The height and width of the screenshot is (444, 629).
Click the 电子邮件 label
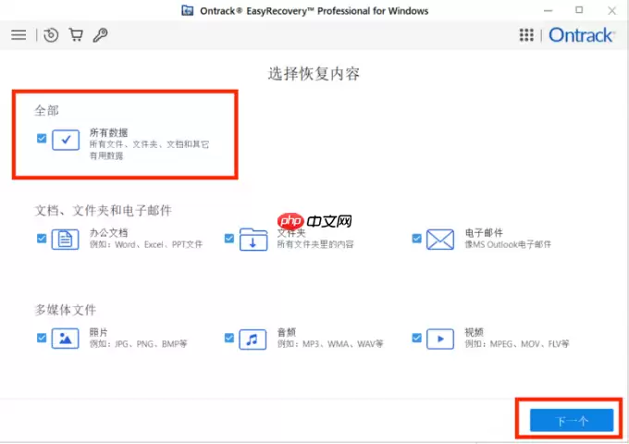click(x=484, y=232)
